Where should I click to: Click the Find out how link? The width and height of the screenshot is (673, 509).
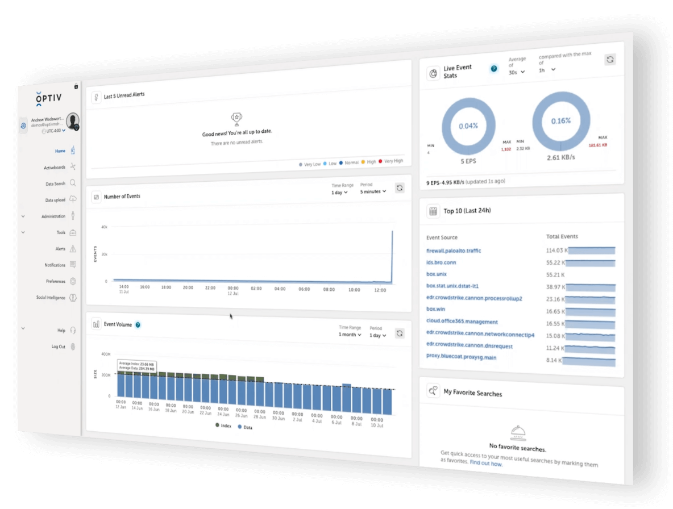pos(486,463)
